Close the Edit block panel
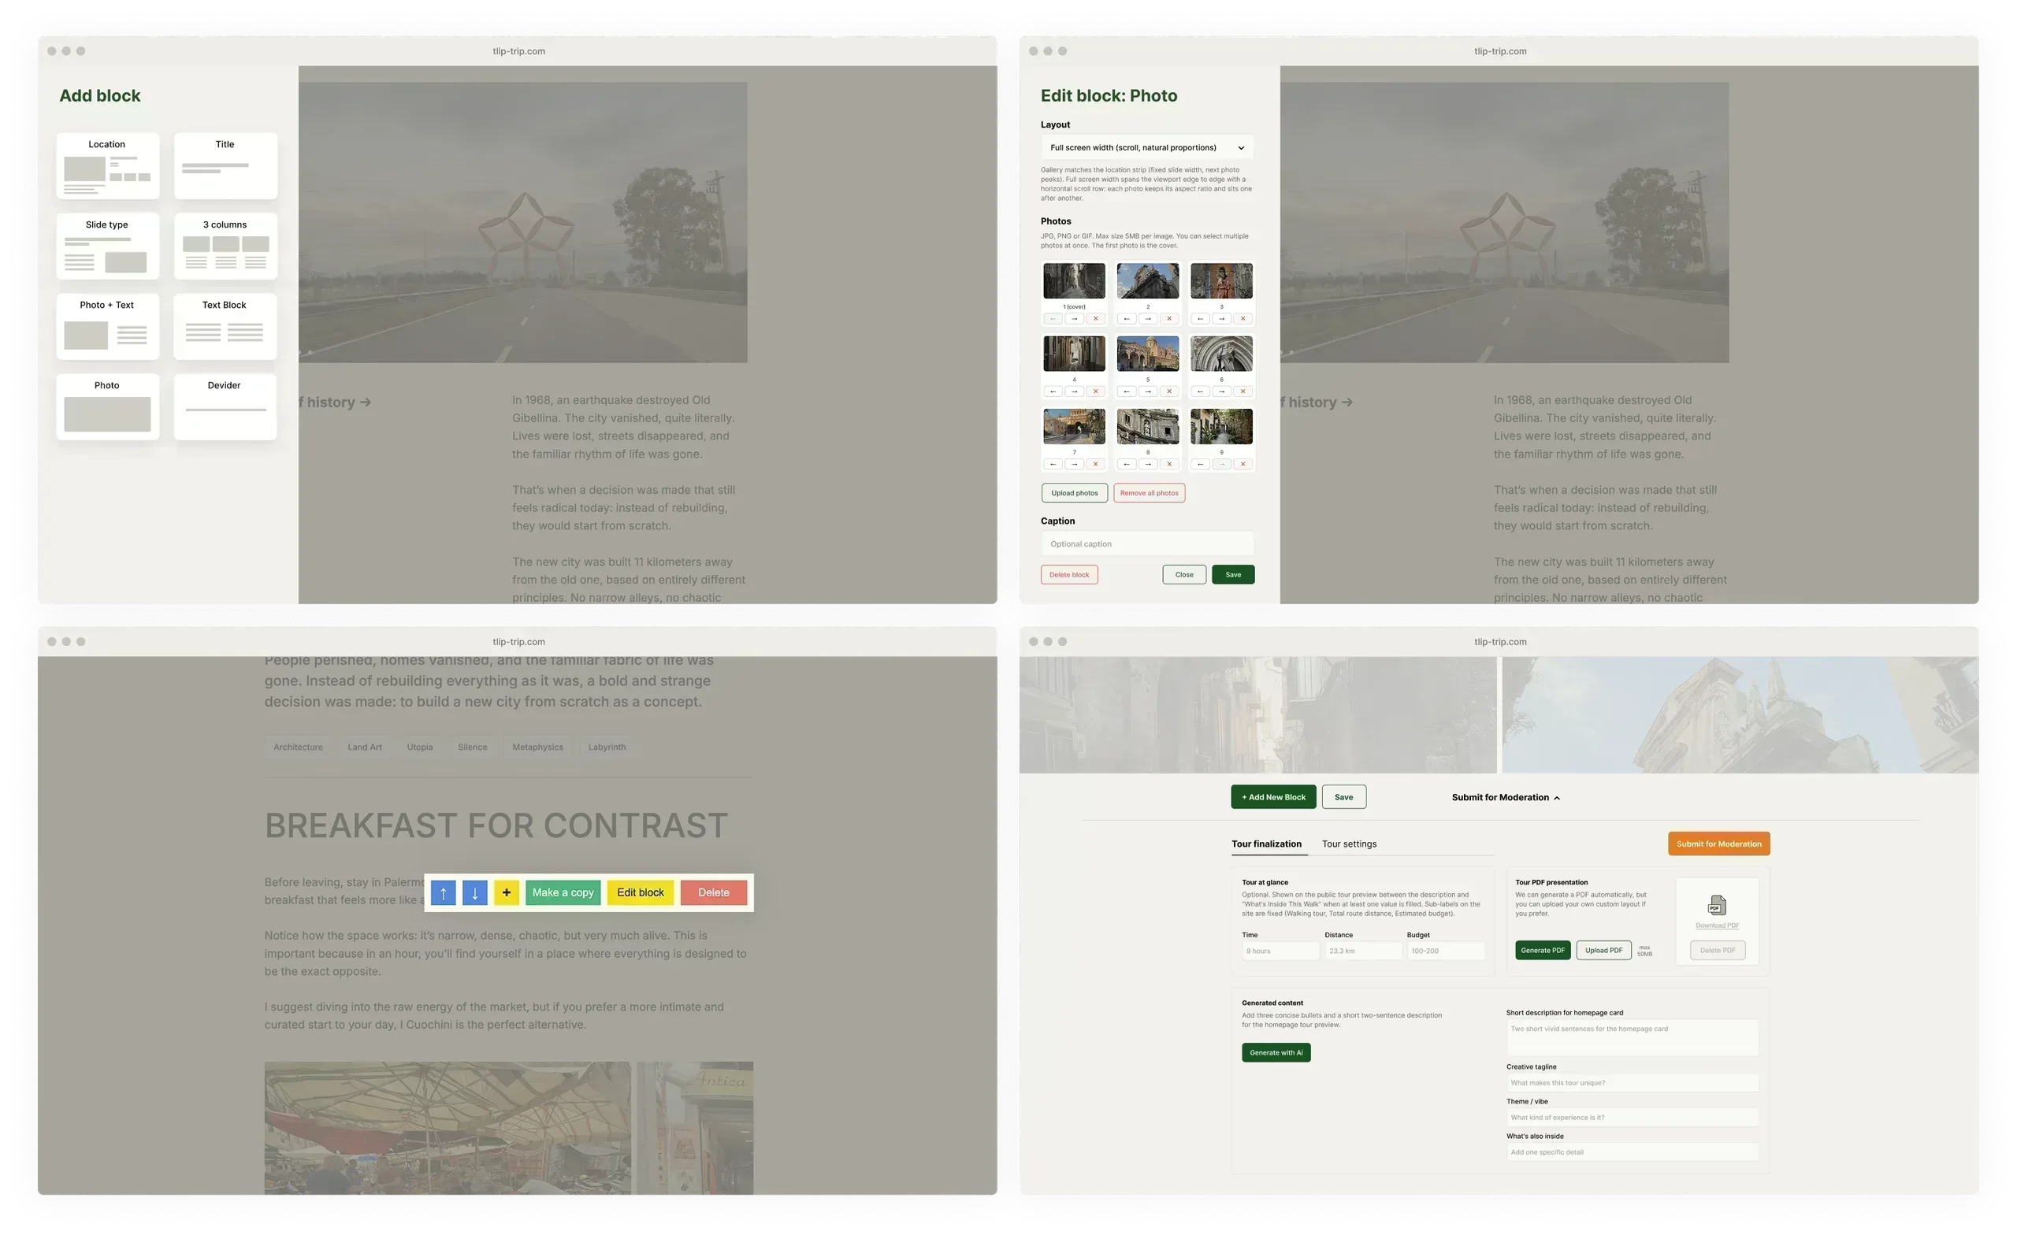The image size is (2017, 1235). coord(1183,574)
